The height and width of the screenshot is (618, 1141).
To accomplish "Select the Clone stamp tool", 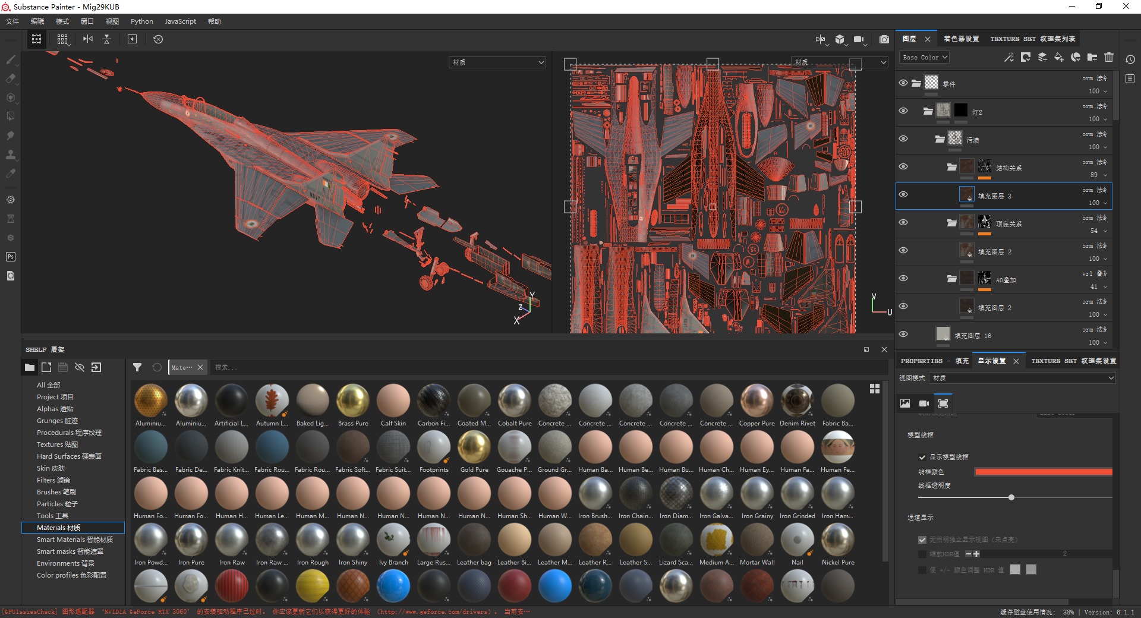I will click(x=11, y=154).
